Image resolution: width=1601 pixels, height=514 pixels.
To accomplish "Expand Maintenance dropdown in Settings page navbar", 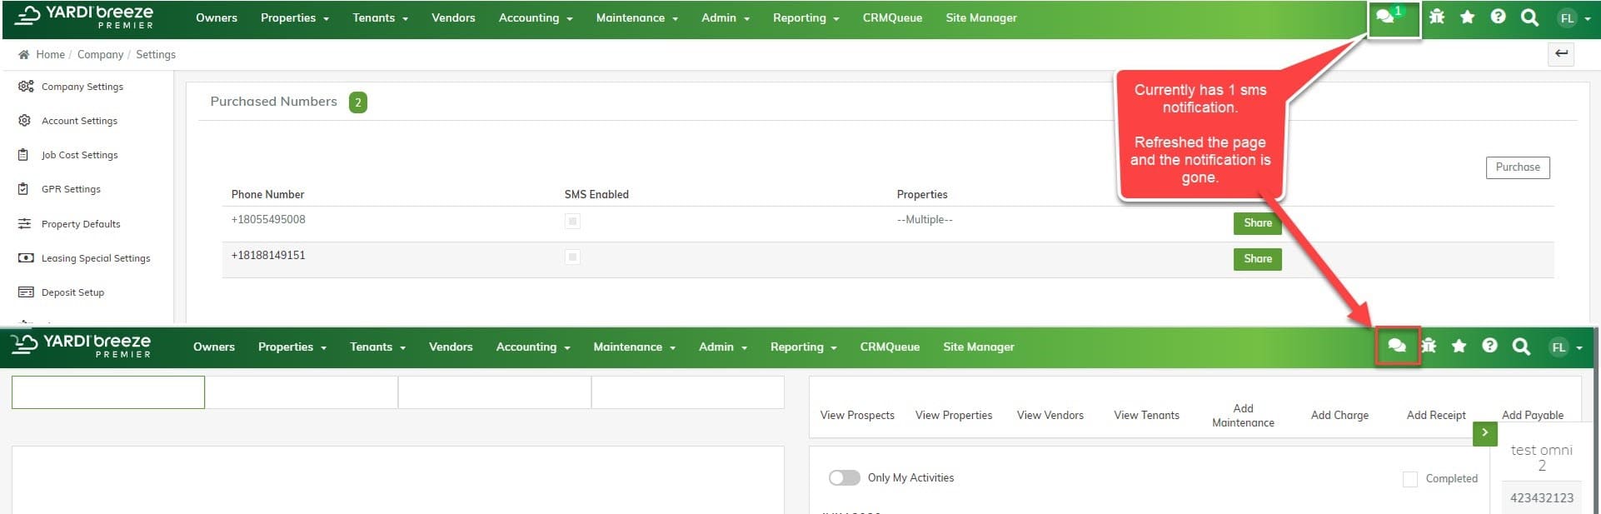I will (x=637, y=17).
